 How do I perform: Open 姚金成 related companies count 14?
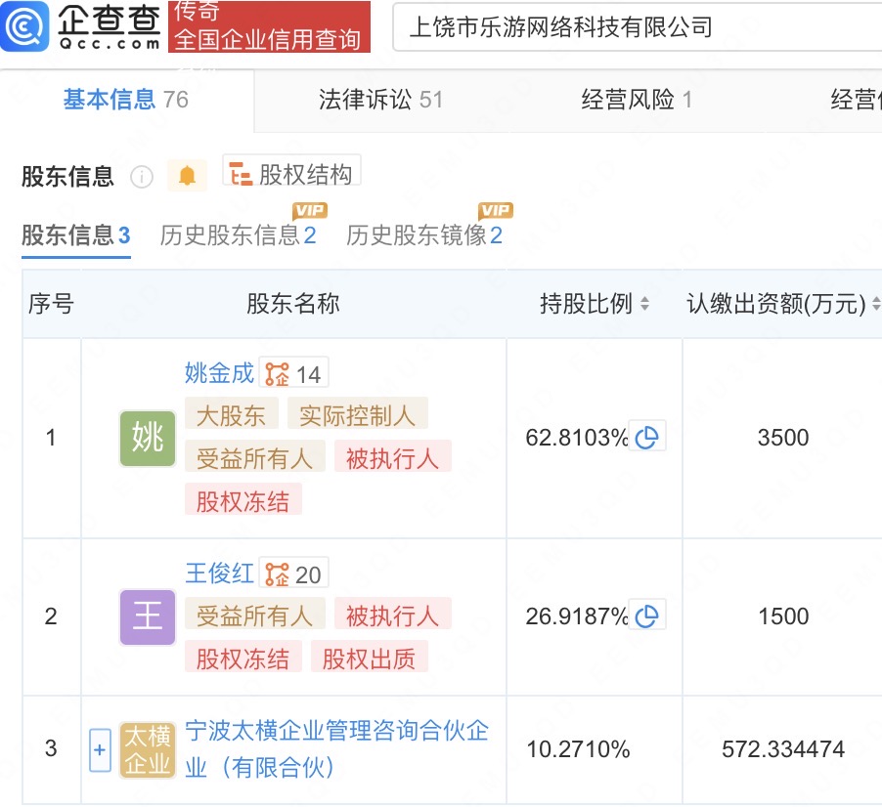(293, 374)
